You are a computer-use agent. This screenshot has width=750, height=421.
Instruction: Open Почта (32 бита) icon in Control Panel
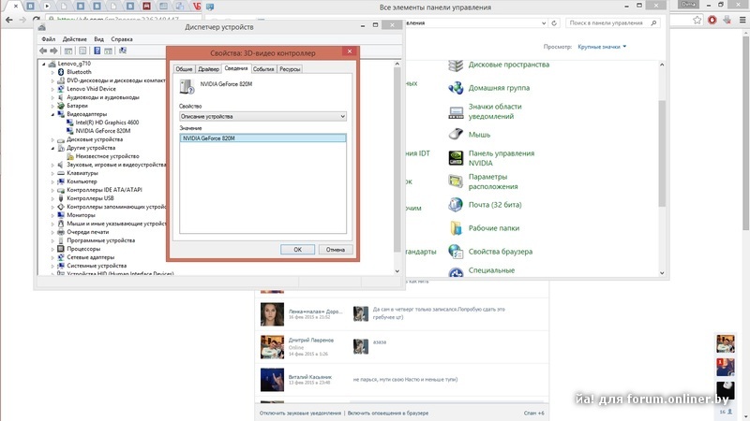coord(456,204)
